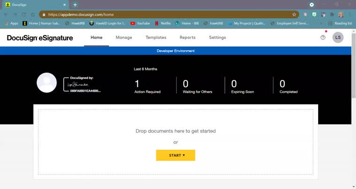Click the browser back arrow
This screenshot has height=189, width=356.
coord(6,15)
